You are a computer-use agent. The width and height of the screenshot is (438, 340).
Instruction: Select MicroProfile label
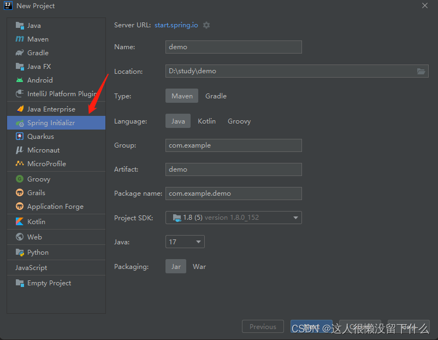(46, 163)
